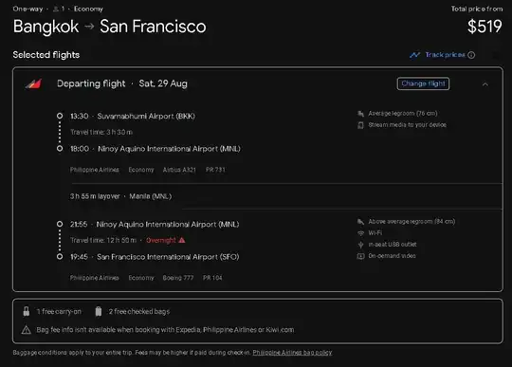This screenshot has width=512, height=367.
Task: Open the Philippine Airlines bag policy link
Action: (292, 353)
